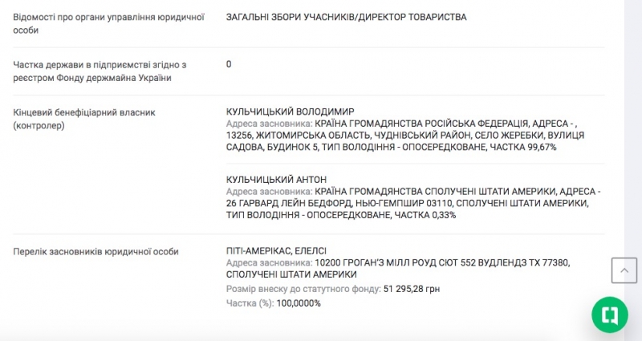Click 'Адреса засновника' under Кульчицький Антон
The image size is (642, 341).
click(269, 192)
